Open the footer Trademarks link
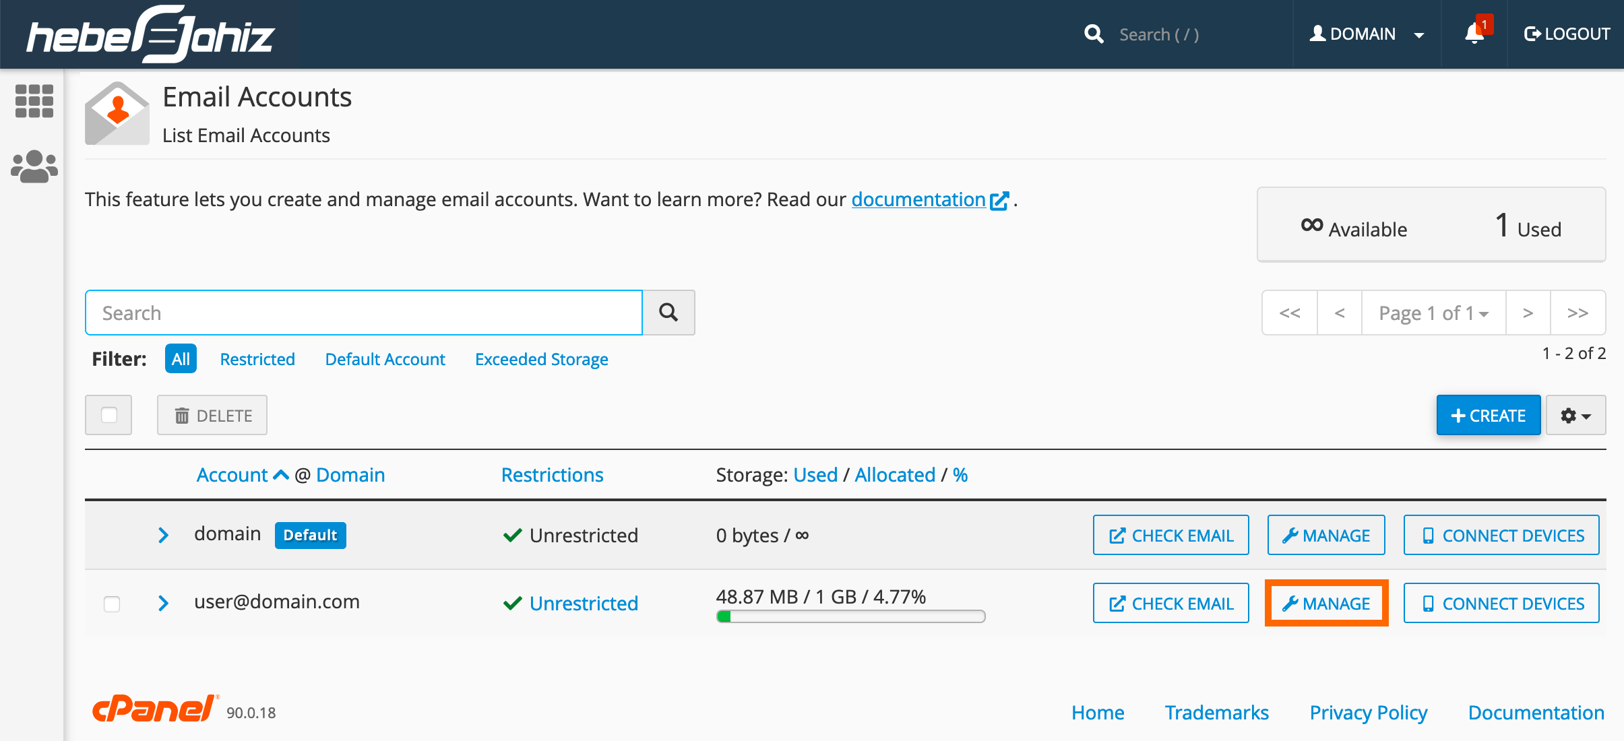Viewport: 1624px width, 741px height. click(x=1216, y=712)
